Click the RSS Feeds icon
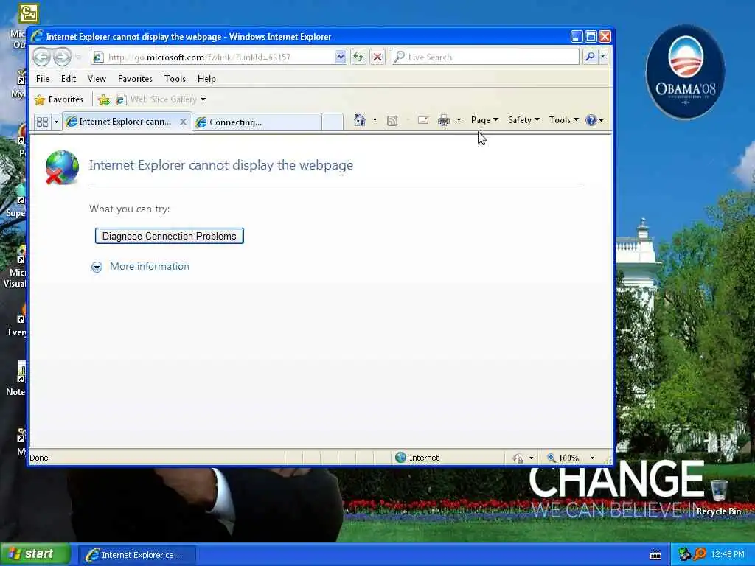 click(392, 120)
